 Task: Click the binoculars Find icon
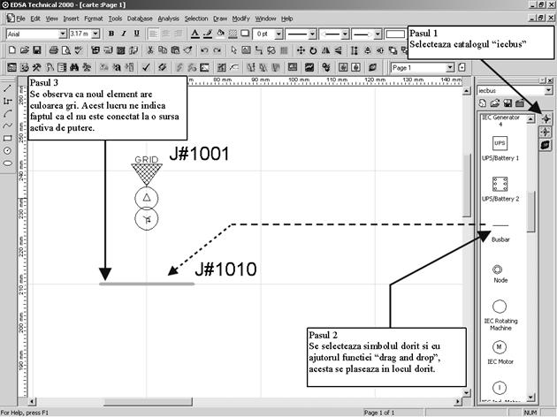(74, 67)
